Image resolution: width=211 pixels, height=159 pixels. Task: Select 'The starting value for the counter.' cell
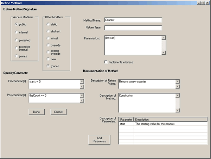pos(171,124)
